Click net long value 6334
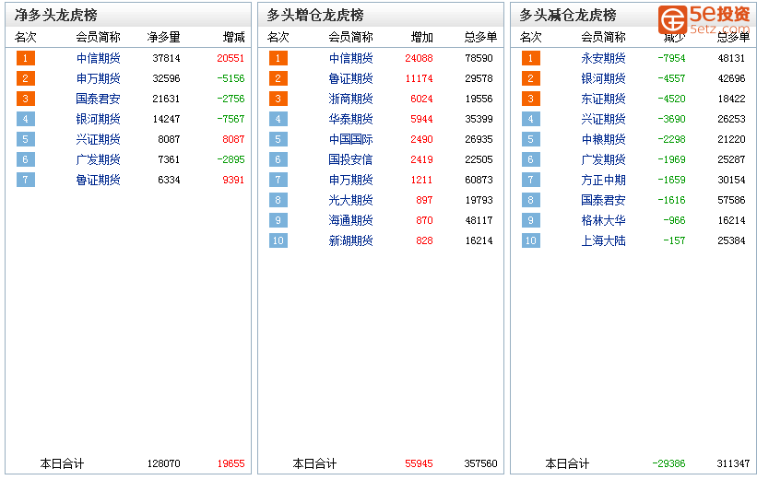 click(x=169, y=180)
